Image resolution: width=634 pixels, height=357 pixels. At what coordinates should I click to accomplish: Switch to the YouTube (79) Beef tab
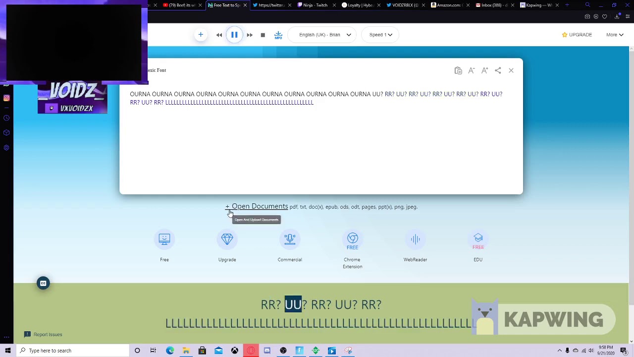181,5
